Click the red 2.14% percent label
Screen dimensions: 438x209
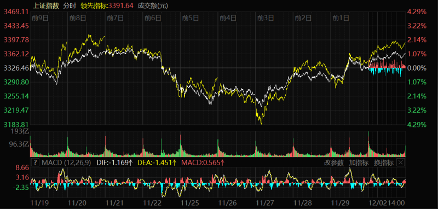[x=417, y=40]
